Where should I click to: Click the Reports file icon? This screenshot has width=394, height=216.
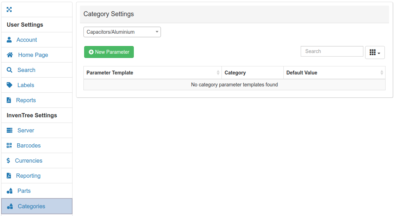click(x=9, y=100)
